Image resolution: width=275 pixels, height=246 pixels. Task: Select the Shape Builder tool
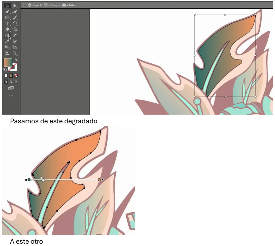(15, 29)
